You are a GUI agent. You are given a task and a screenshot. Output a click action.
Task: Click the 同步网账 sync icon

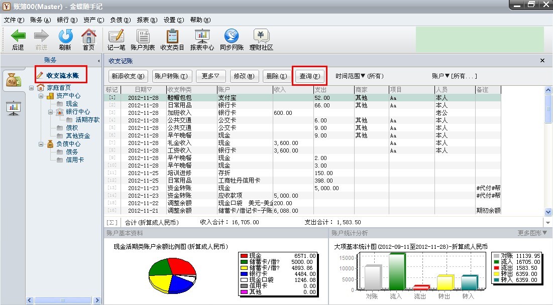coord(232,36)
